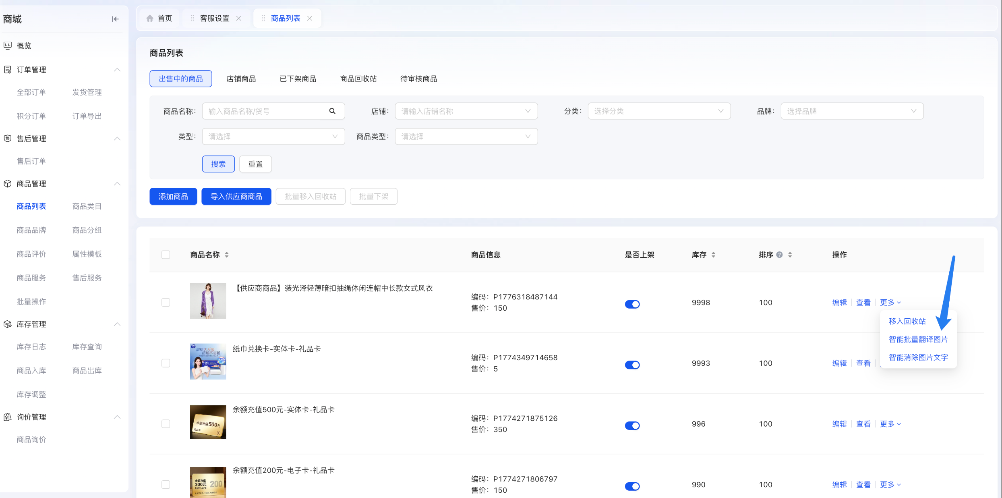
Task: Collapse the 商品管理 menu chevron
Action: (117, 184)
